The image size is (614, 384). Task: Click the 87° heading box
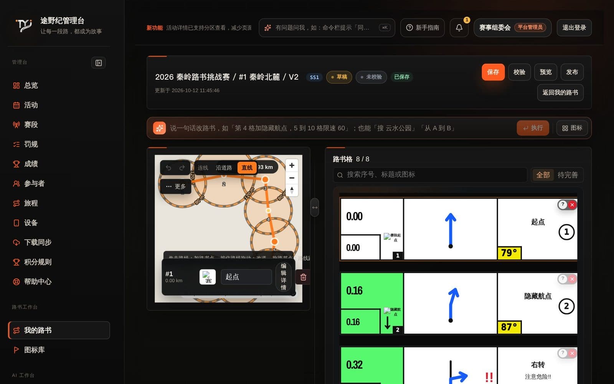point(509,327)
